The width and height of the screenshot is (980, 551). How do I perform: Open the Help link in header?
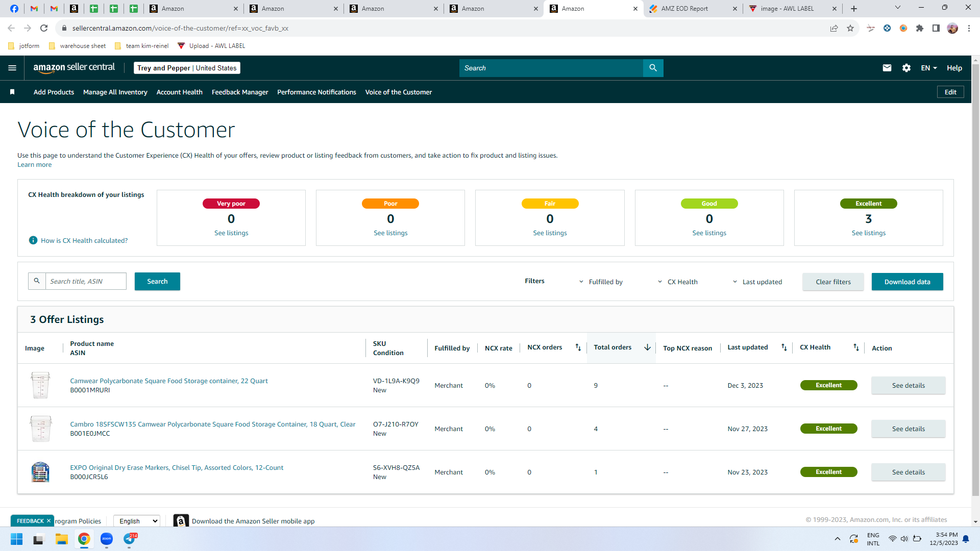(954, 68)
